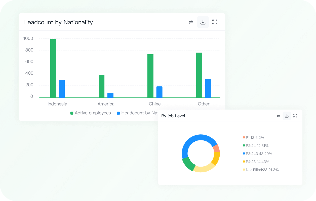Click the swap icon in By job Level
This screenshot has height=201, width=316.
(279, 116)
